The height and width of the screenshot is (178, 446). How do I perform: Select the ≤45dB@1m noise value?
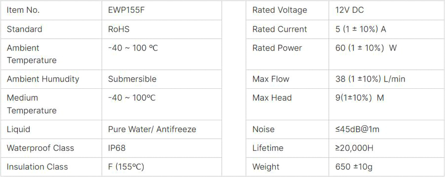pyautogui.click(x=357, y=129)
